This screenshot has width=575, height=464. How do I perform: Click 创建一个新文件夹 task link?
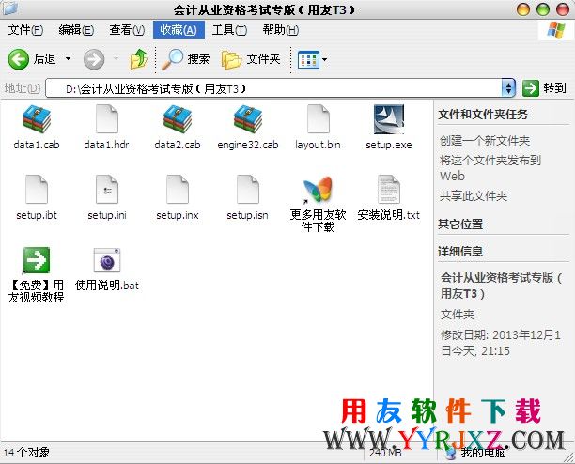point(485,140)
